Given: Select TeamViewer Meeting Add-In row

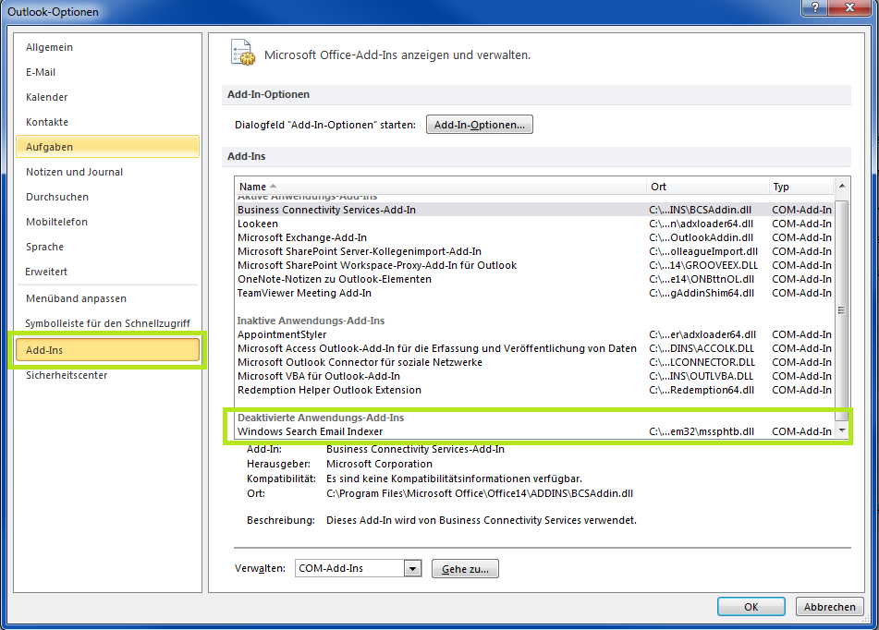Looking at the screenshot, I should 534,293.
